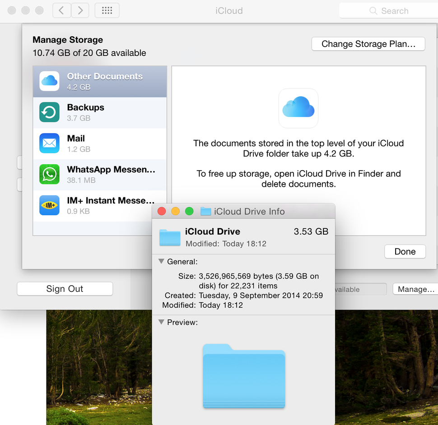Screen dimensions: 438x425
Task: Click the magnifier icon in Search field
Action: 373,11
